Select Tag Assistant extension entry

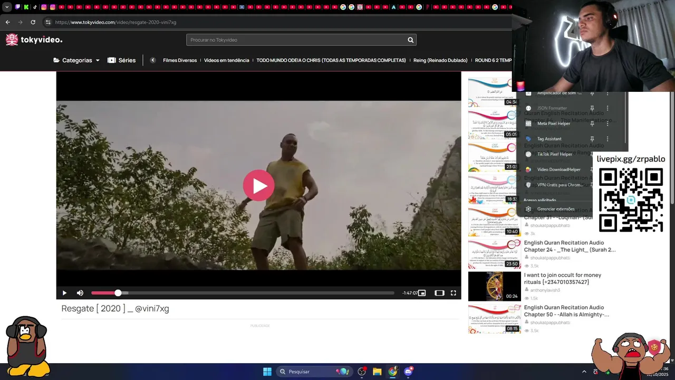pos(549,139)
